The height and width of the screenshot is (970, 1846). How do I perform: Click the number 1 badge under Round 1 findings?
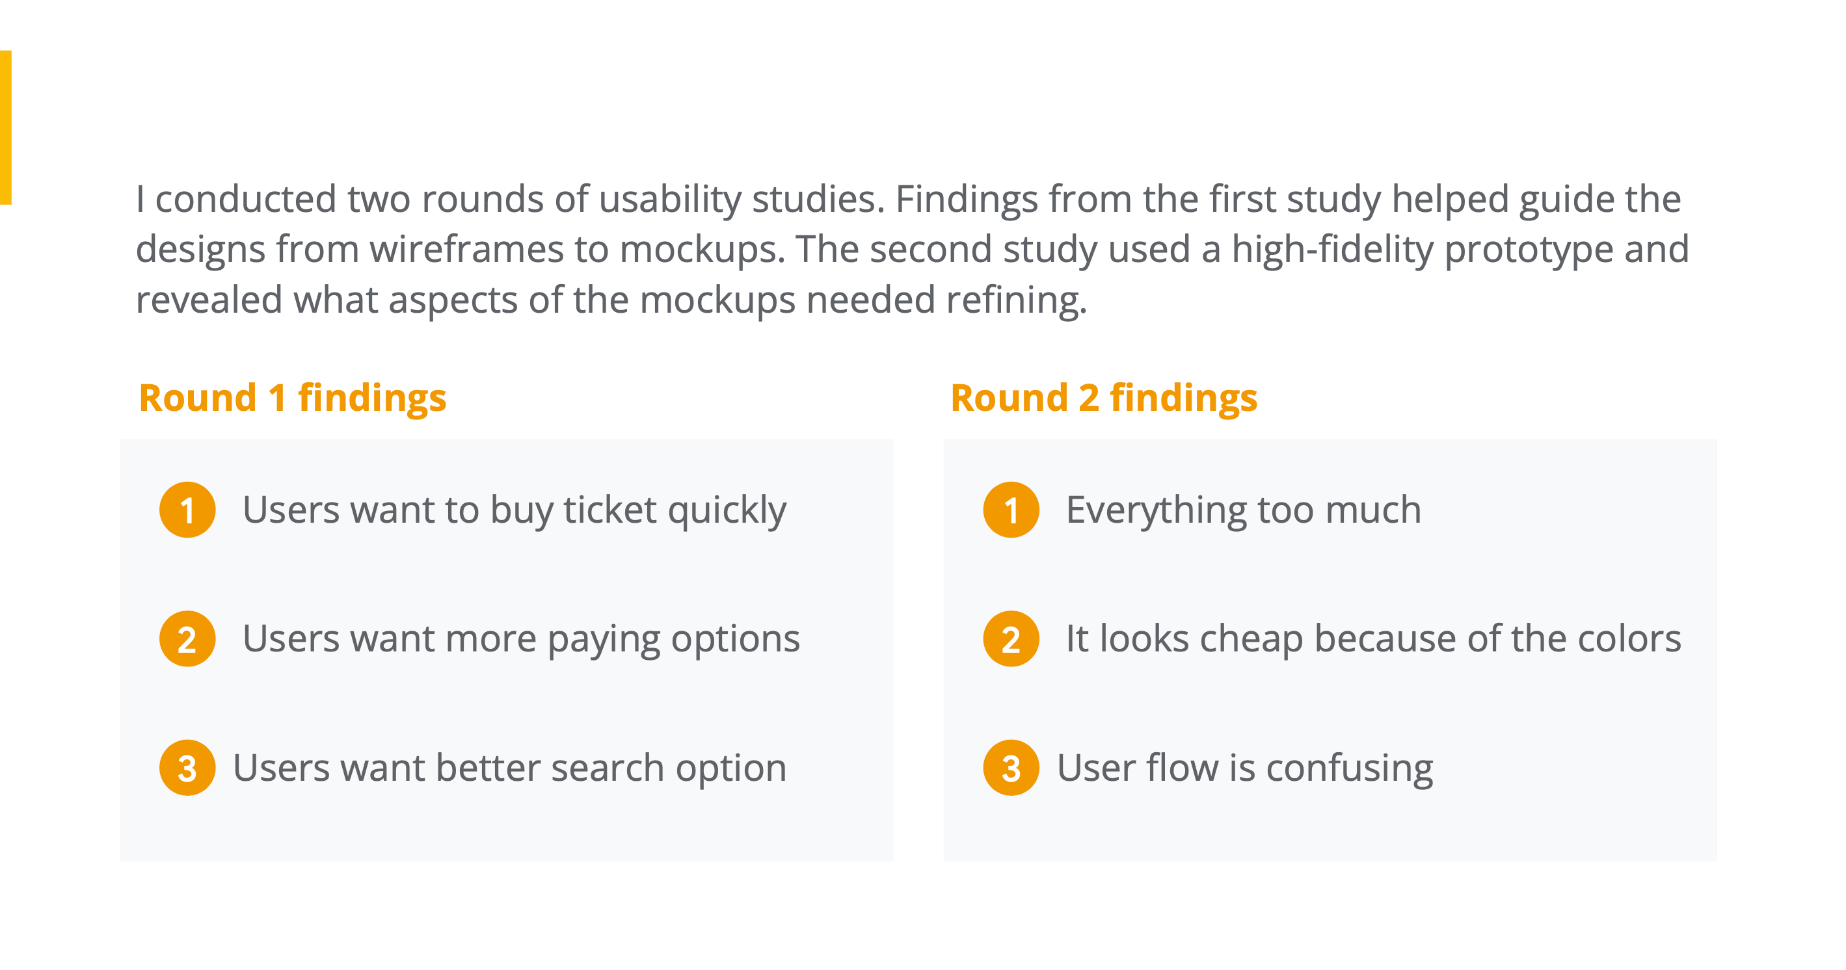pyautogui.click(x=187, y=510)
